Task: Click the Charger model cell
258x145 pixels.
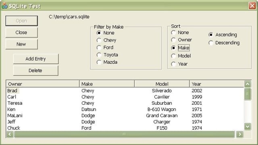Action: coord(162,122)
